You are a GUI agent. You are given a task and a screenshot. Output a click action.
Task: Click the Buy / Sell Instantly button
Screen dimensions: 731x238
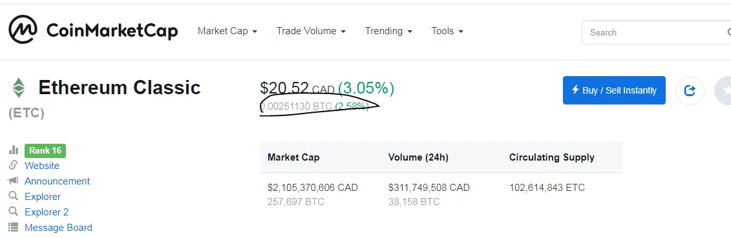[x=614, y=90]
